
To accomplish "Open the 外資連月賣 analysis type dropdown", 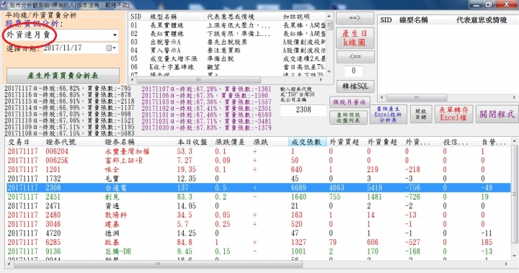I will tap(115, 35).
